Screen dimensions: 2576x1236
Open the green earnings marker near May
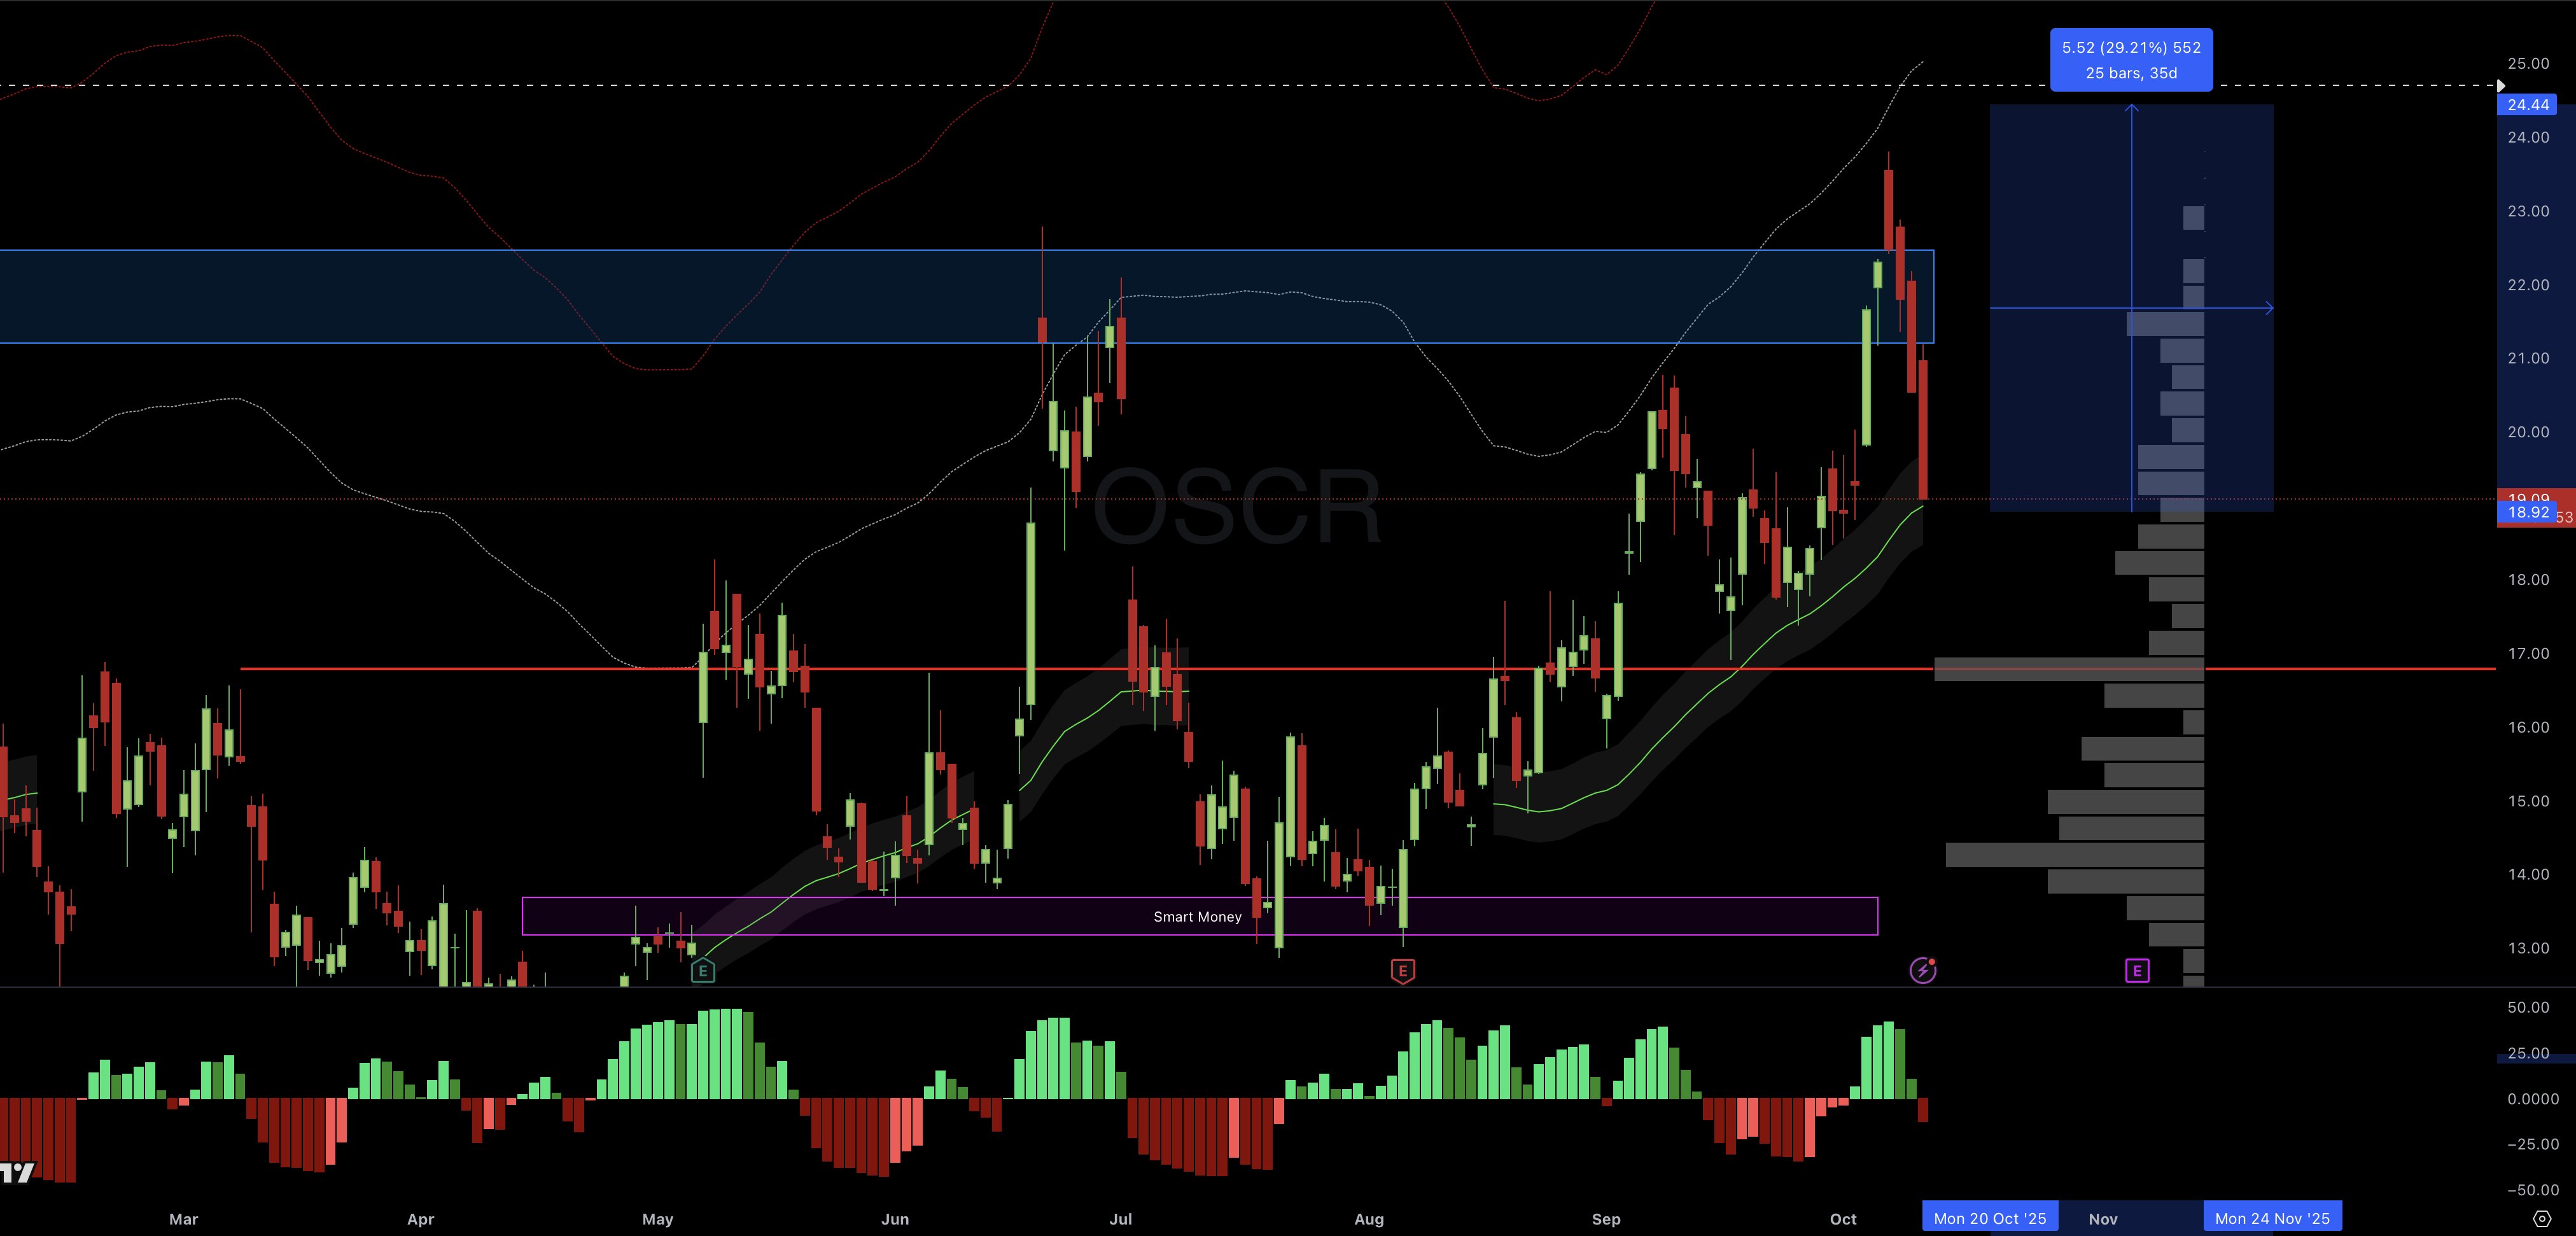[x=703, y=970]
